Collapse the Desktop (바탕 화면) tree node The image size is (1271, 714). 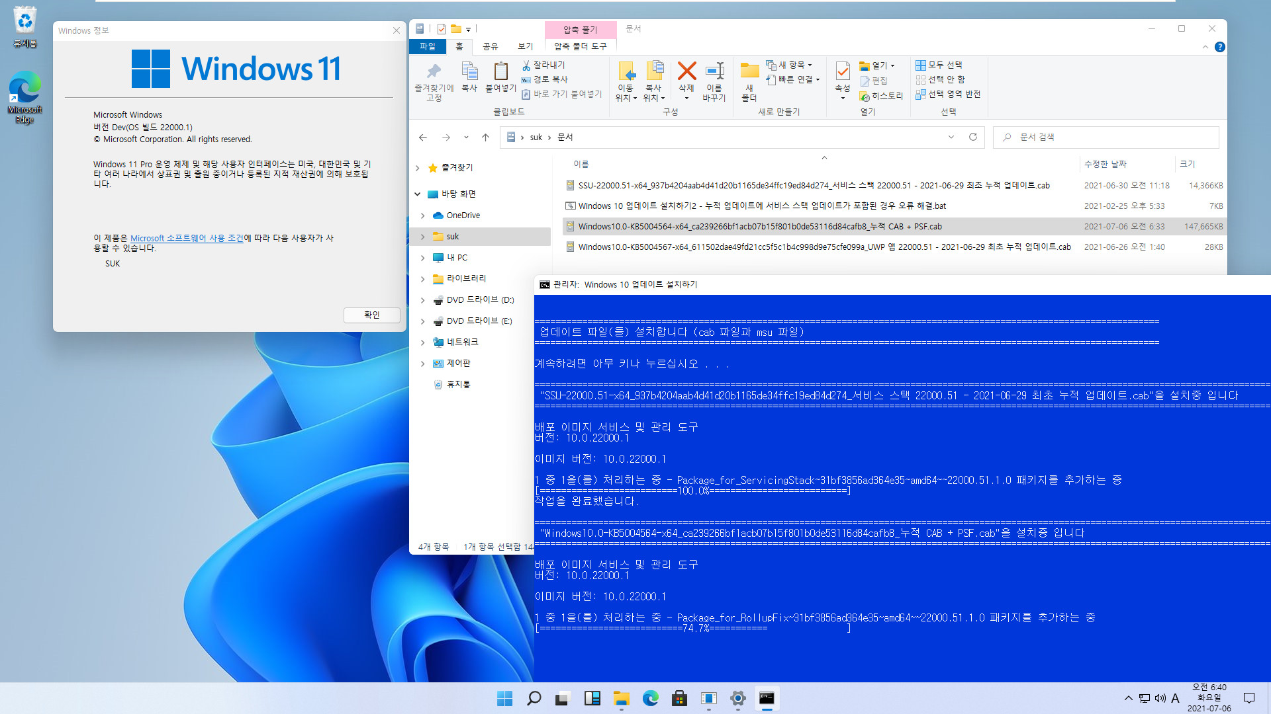tap(418, 194)
